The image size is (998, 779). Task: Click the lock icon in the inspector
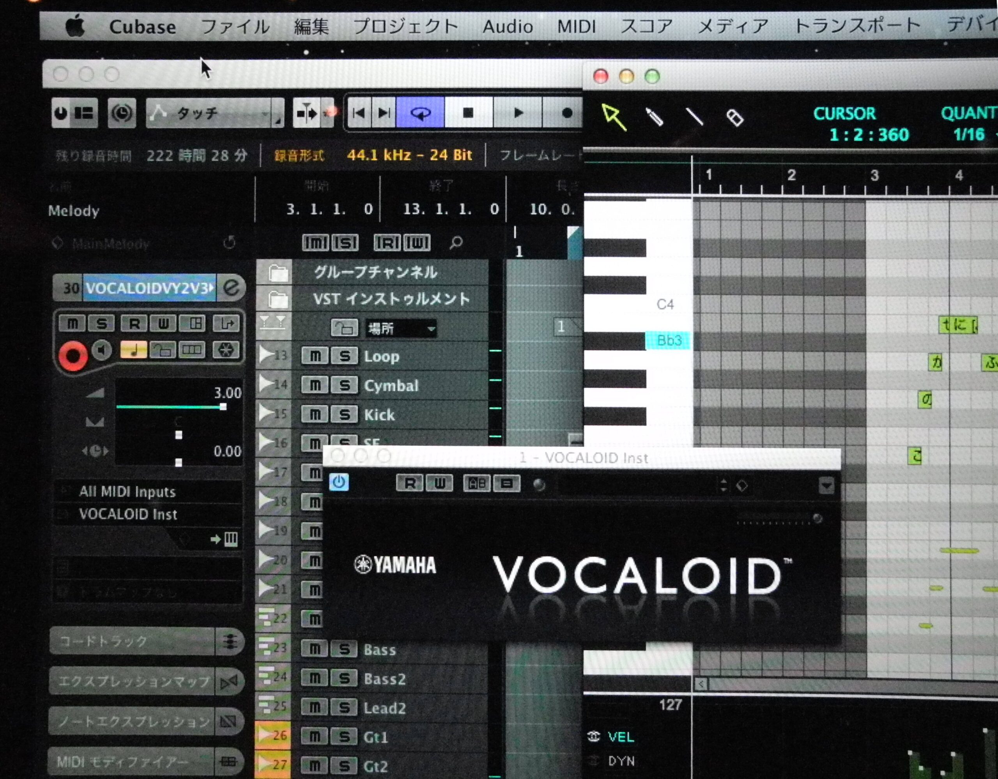click(163, 351)
